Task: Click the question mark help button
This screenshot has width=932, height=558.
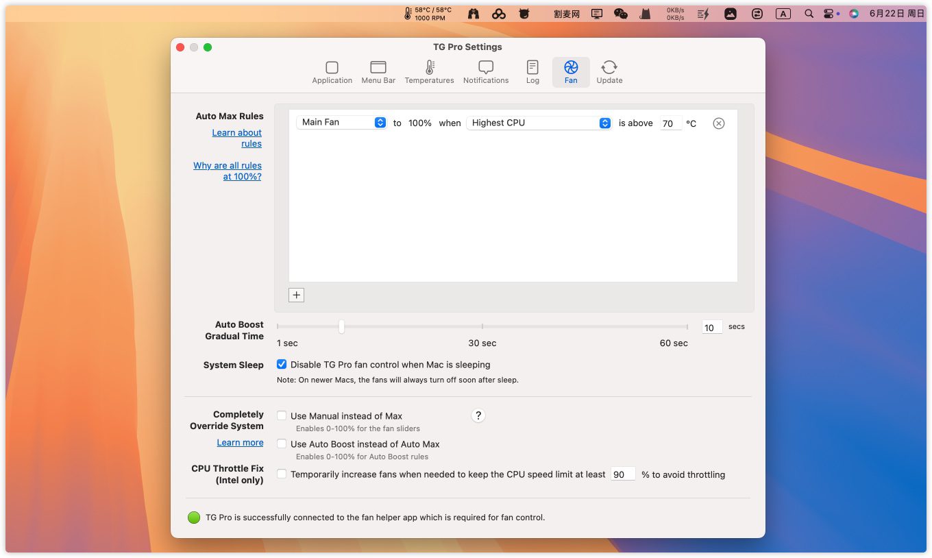Action: [478, 415]
